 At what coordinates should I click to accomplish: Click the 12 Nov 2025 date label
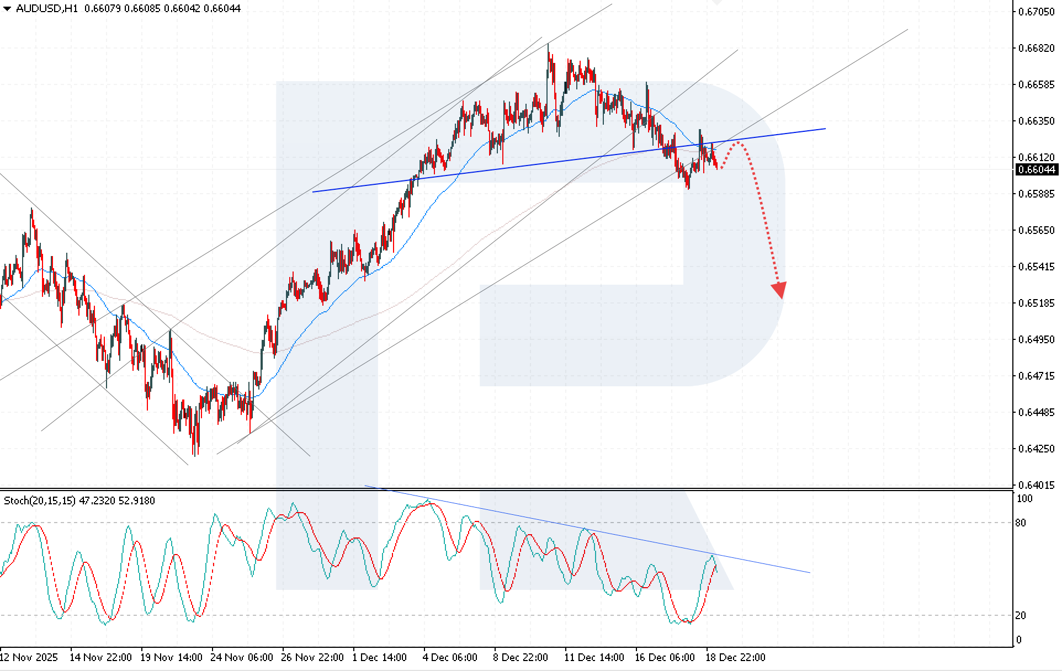pyautogui.click(x=29, y=657)
